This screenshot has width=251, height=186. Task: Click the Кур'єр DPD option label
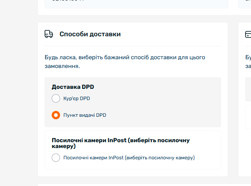pos(77,98)
